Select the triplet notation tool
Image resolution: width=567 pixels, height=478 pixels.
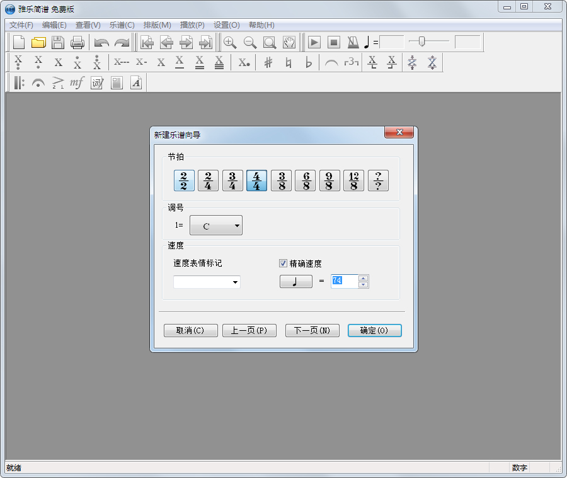[x=351, y=62]
